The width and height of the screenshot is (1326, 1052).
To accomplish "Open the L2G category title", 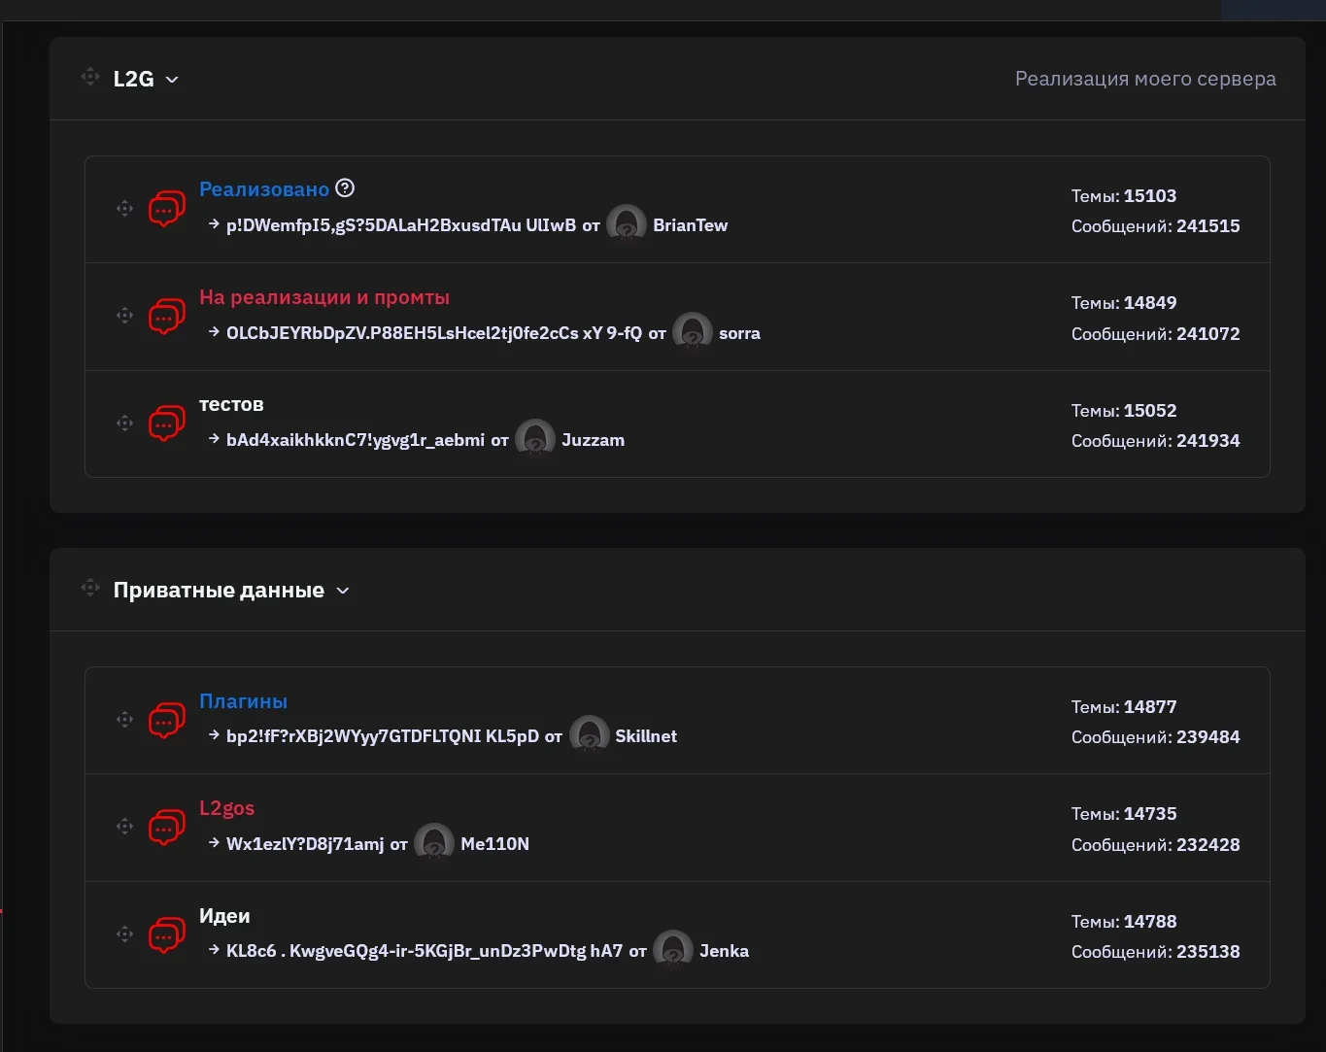I will 133,79.
